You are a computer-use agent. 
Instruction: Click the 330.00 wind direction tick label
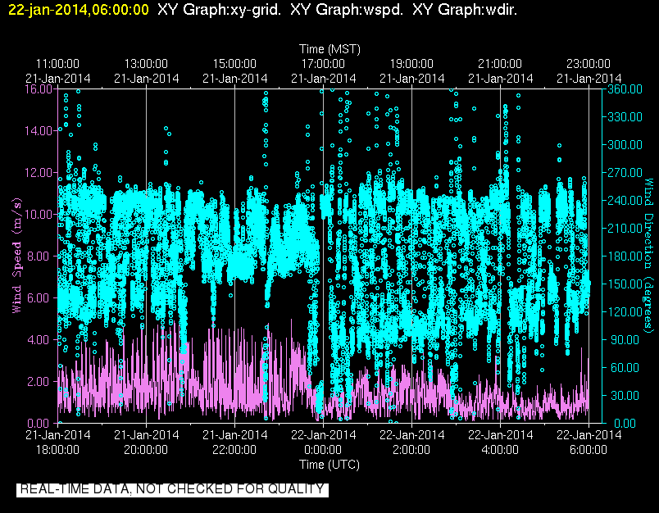click(625, 117)
